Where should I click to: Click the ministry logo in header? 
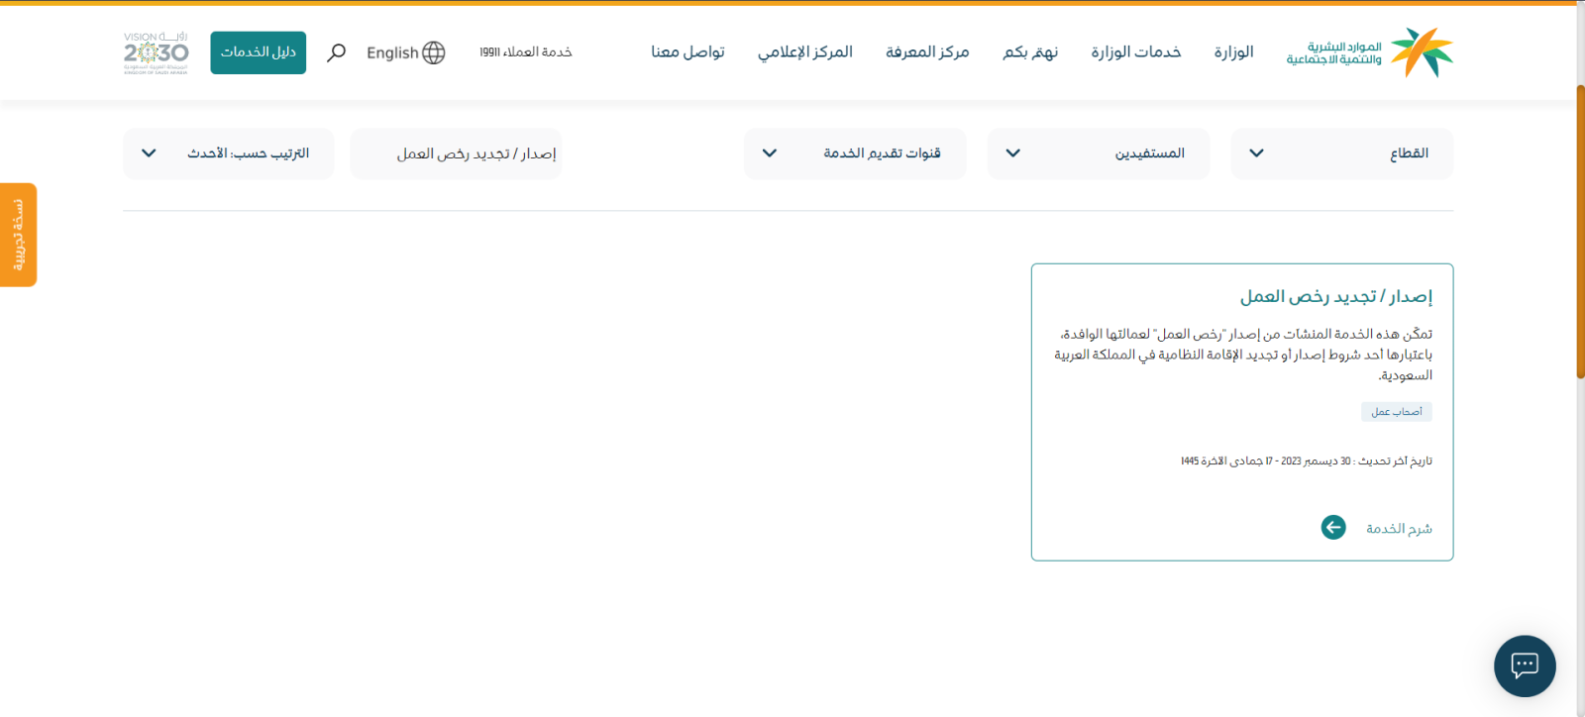1369,52
